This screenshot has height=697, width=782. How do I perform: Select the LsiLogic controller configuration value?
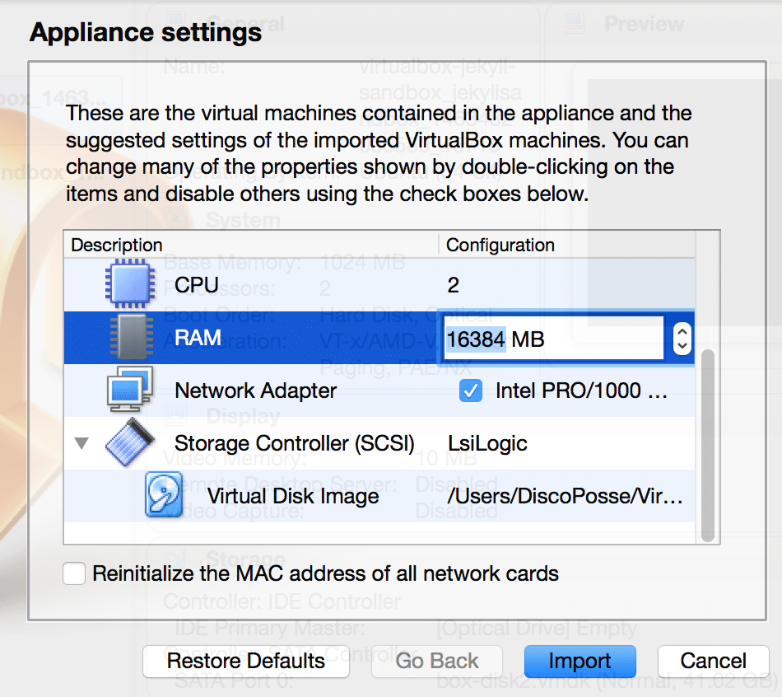(x=487, y=443)
